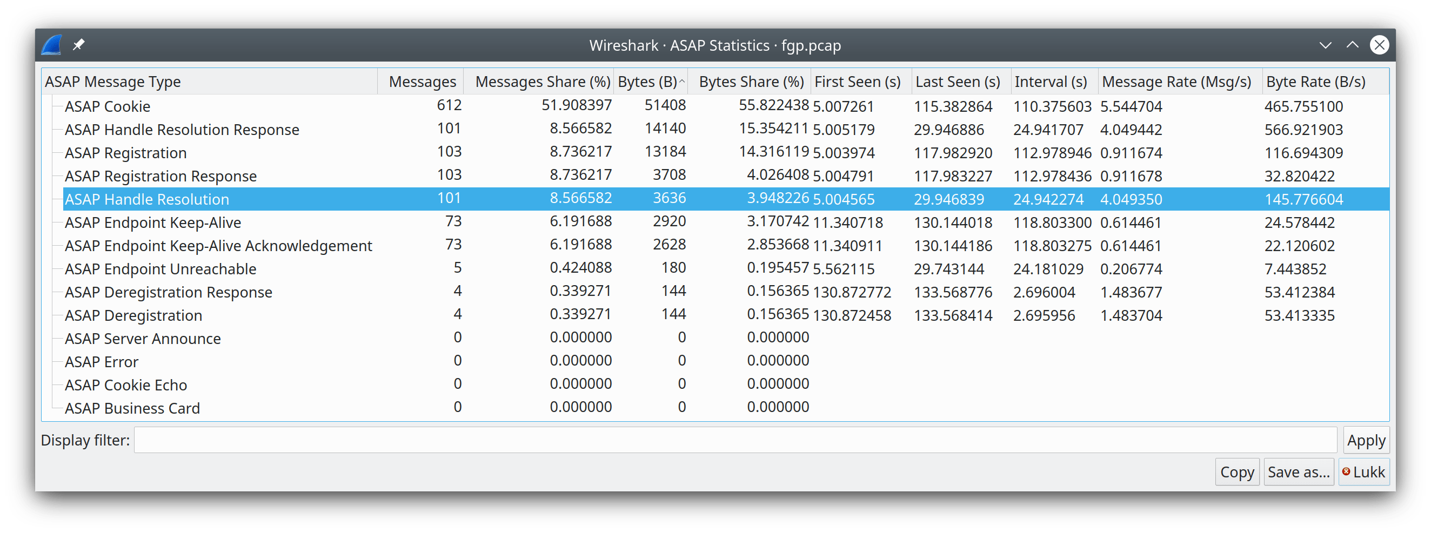The image size is (1431, 533).
Task: Close the dialog with Lukk
Action: 1367,471
